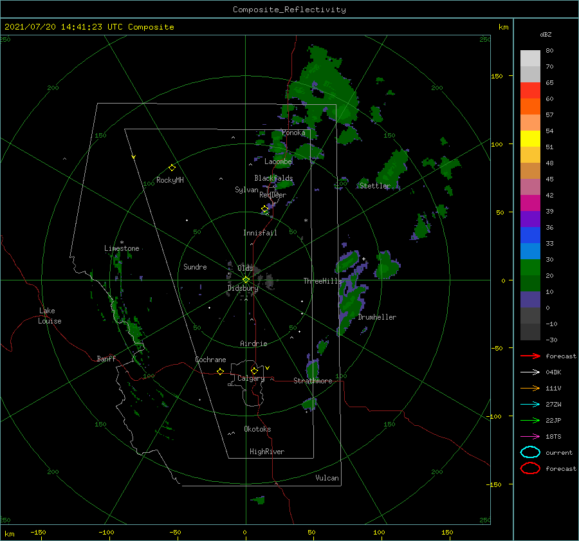Pick the 30 dBZ green color swatch
The height and width of the screenshot is (541, 579).
530,268
